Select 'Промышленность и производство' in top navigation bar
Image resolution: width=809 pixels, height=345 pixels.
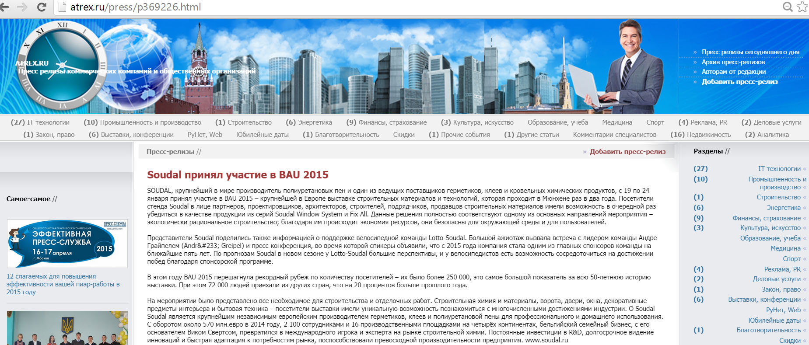click(151, 122)
